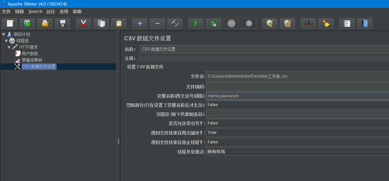Click the Stop test icon

pyautogui.click(x=231, y=24)
